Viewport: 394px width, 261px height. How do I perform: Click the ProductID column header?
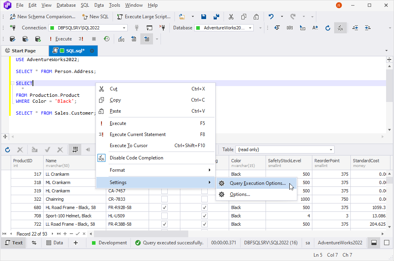click(27, 163)
